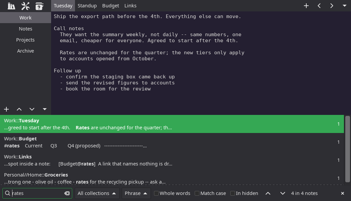Enable Match case checkbox
Image resolution: width=351 pixels, height=201 pixels.
point(197,193)
